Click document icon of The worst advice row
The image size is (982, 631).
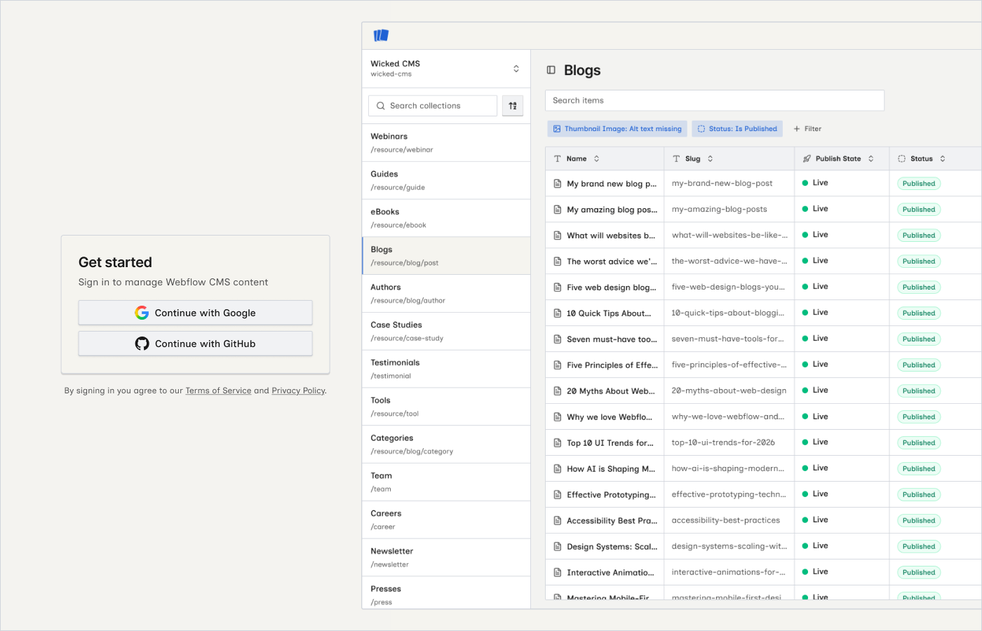point(558,262)
